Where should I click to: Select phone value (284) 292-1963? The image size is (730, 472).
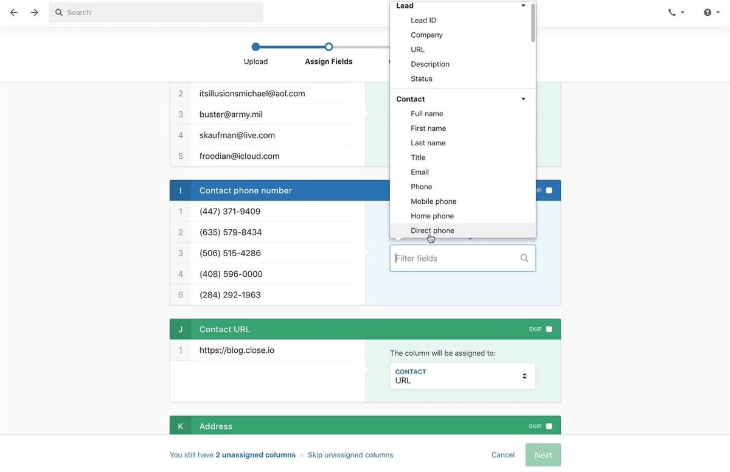[x=230, y=295]
